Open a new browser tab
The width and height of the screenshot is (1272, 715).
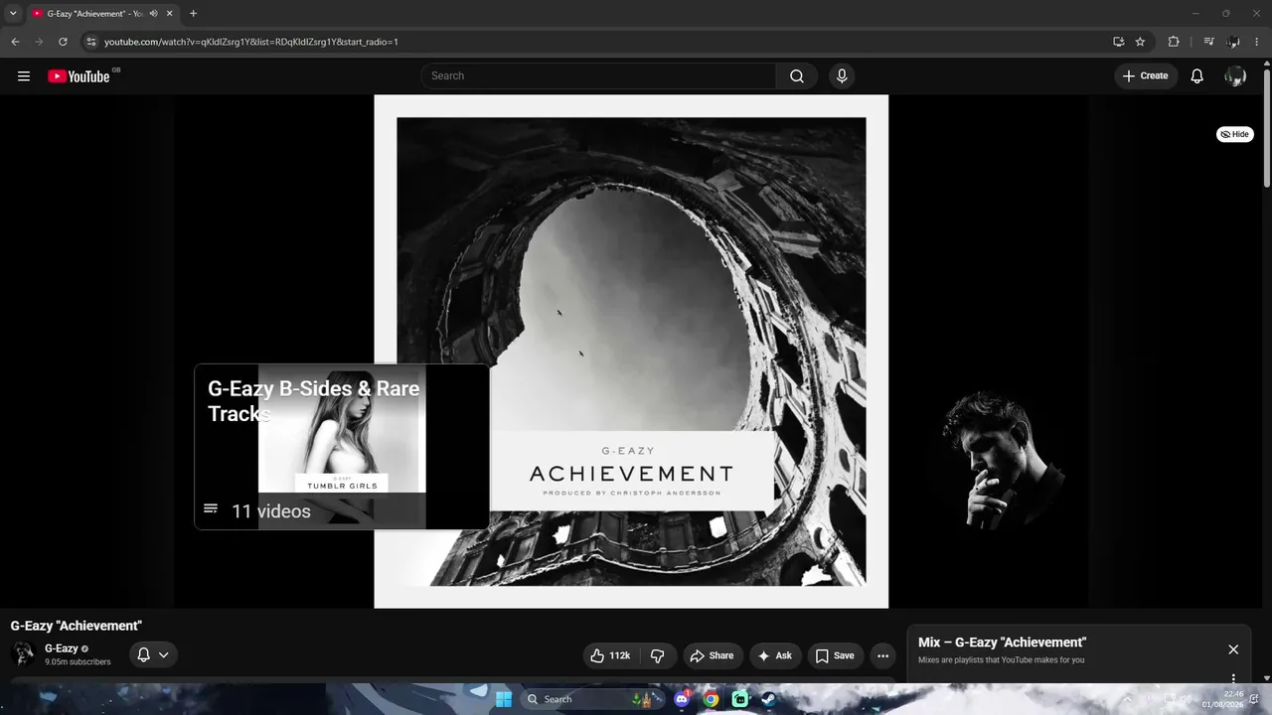pos(193,14)
